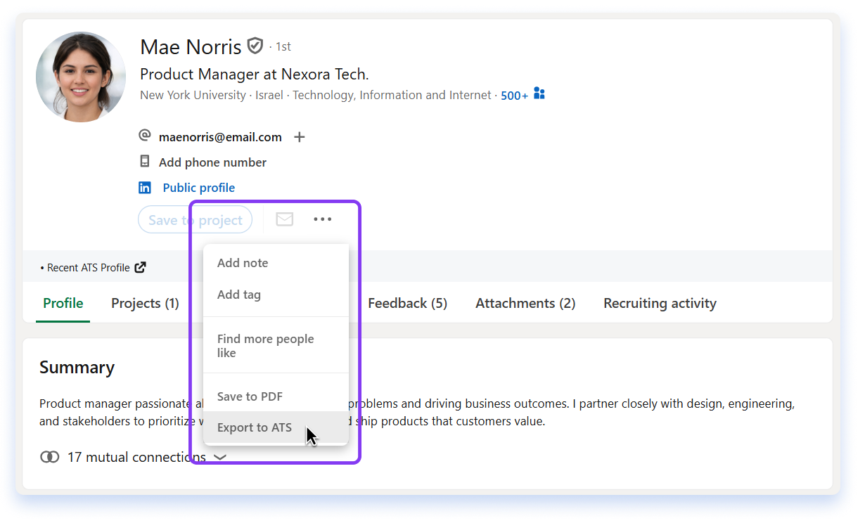Click the verified shield badge next to Mae Norris
The image size is (865, 523).
tap(255, 46)
